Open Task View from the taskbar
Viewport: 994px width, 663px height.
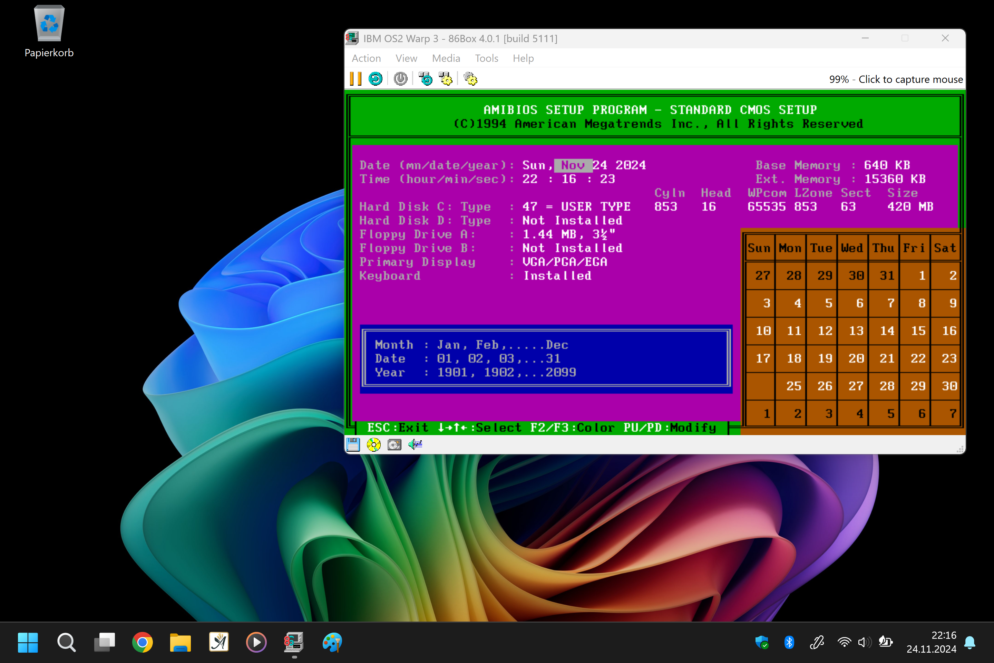(x=104, y=642)
